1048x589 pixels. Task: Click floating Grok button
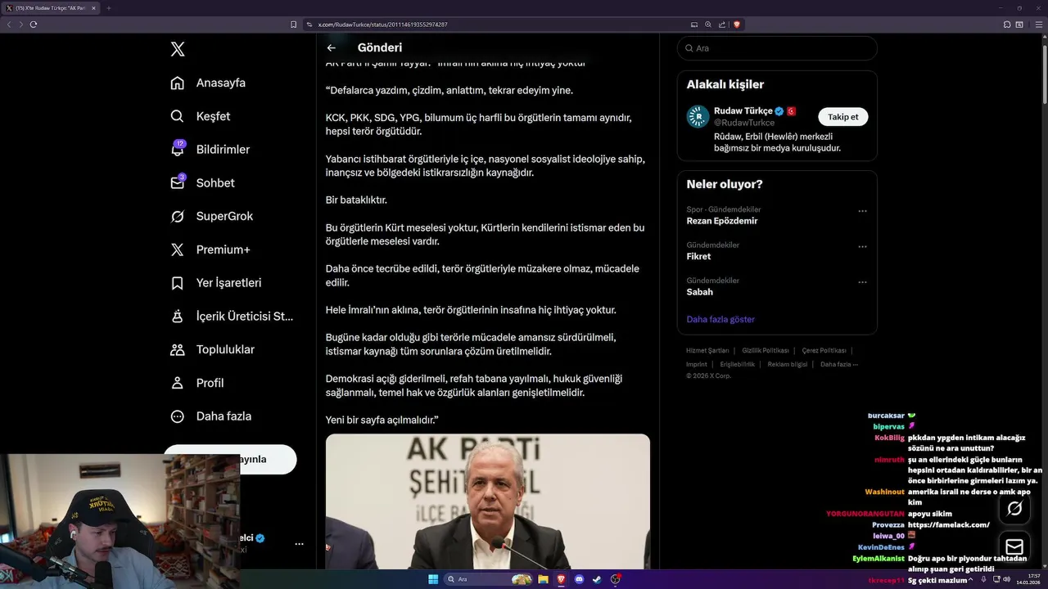pos(1014,509)
